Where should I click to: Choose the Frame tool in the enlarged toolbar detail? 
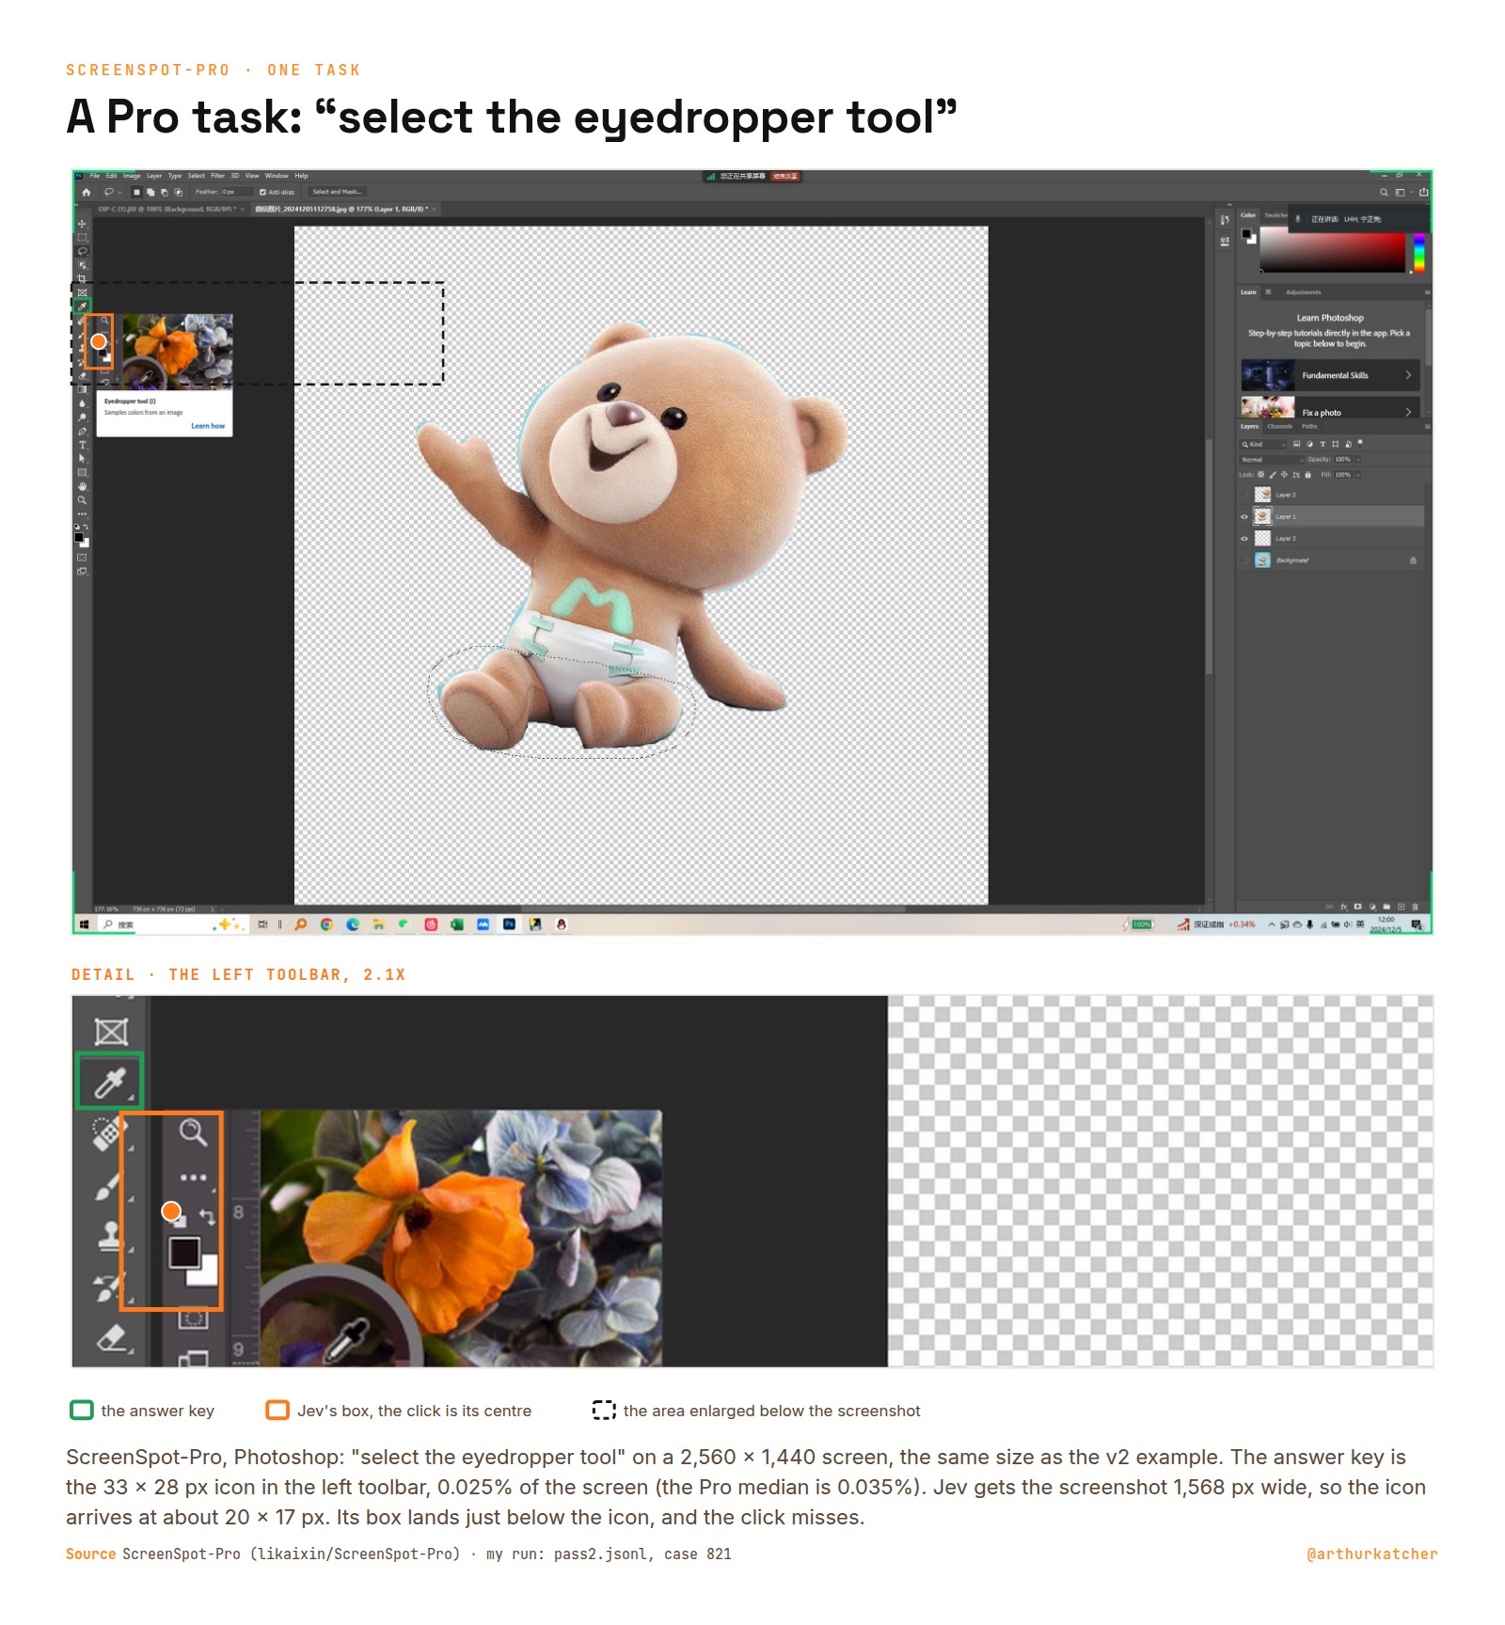pos(111,1032)
